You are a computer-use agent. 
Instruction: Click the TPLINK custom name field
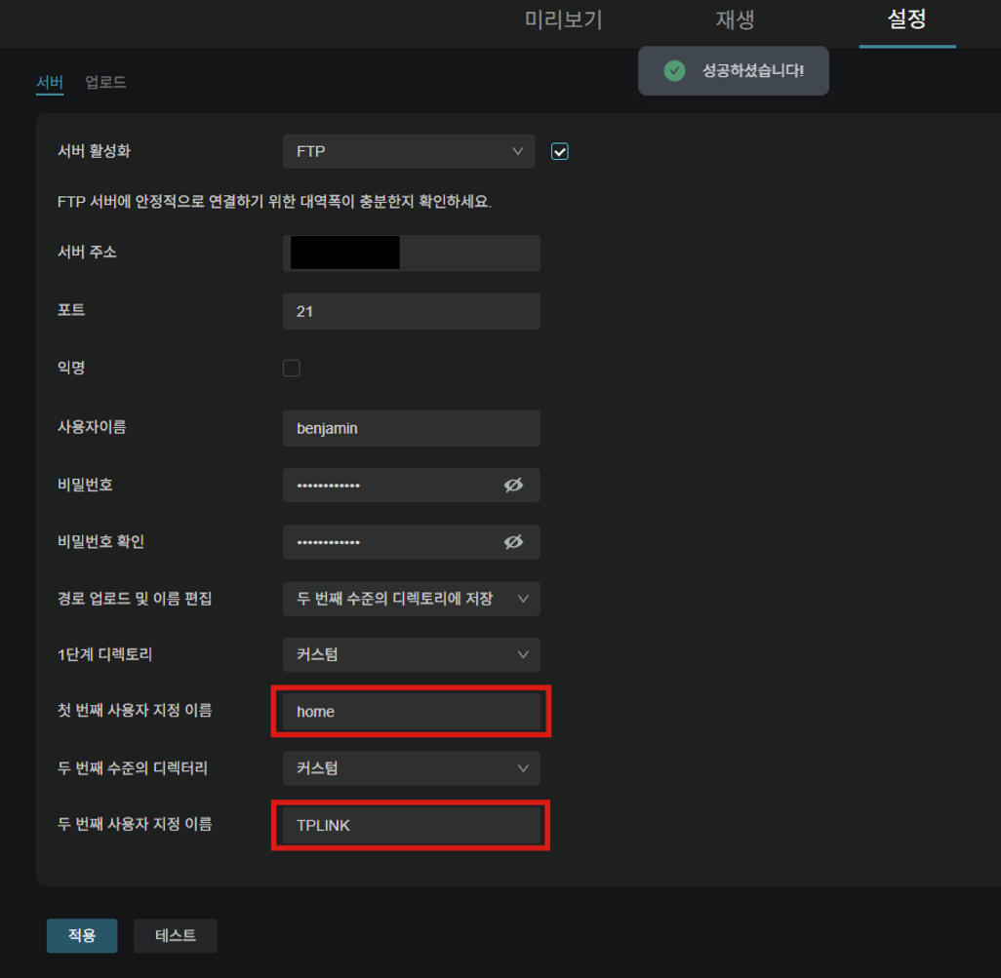411,825
